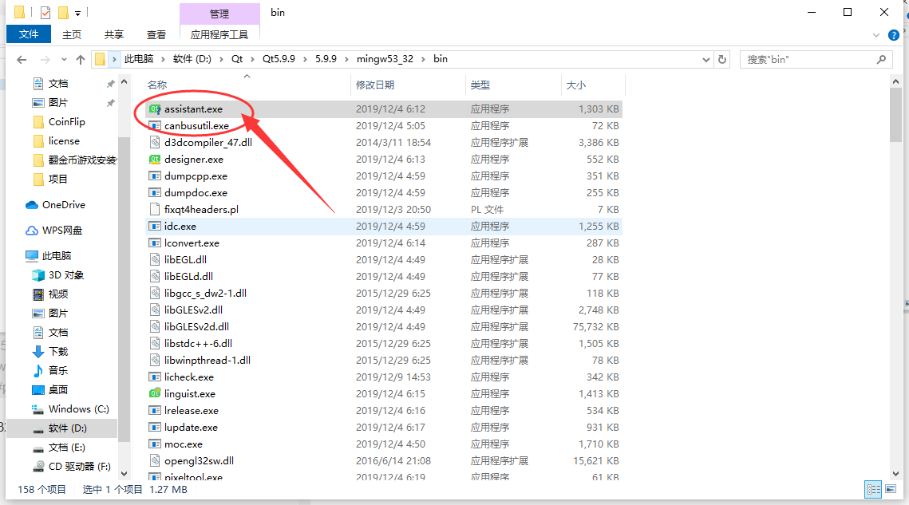Select the 管理 contextual tab
909x505 pixels.
point(219,14)
